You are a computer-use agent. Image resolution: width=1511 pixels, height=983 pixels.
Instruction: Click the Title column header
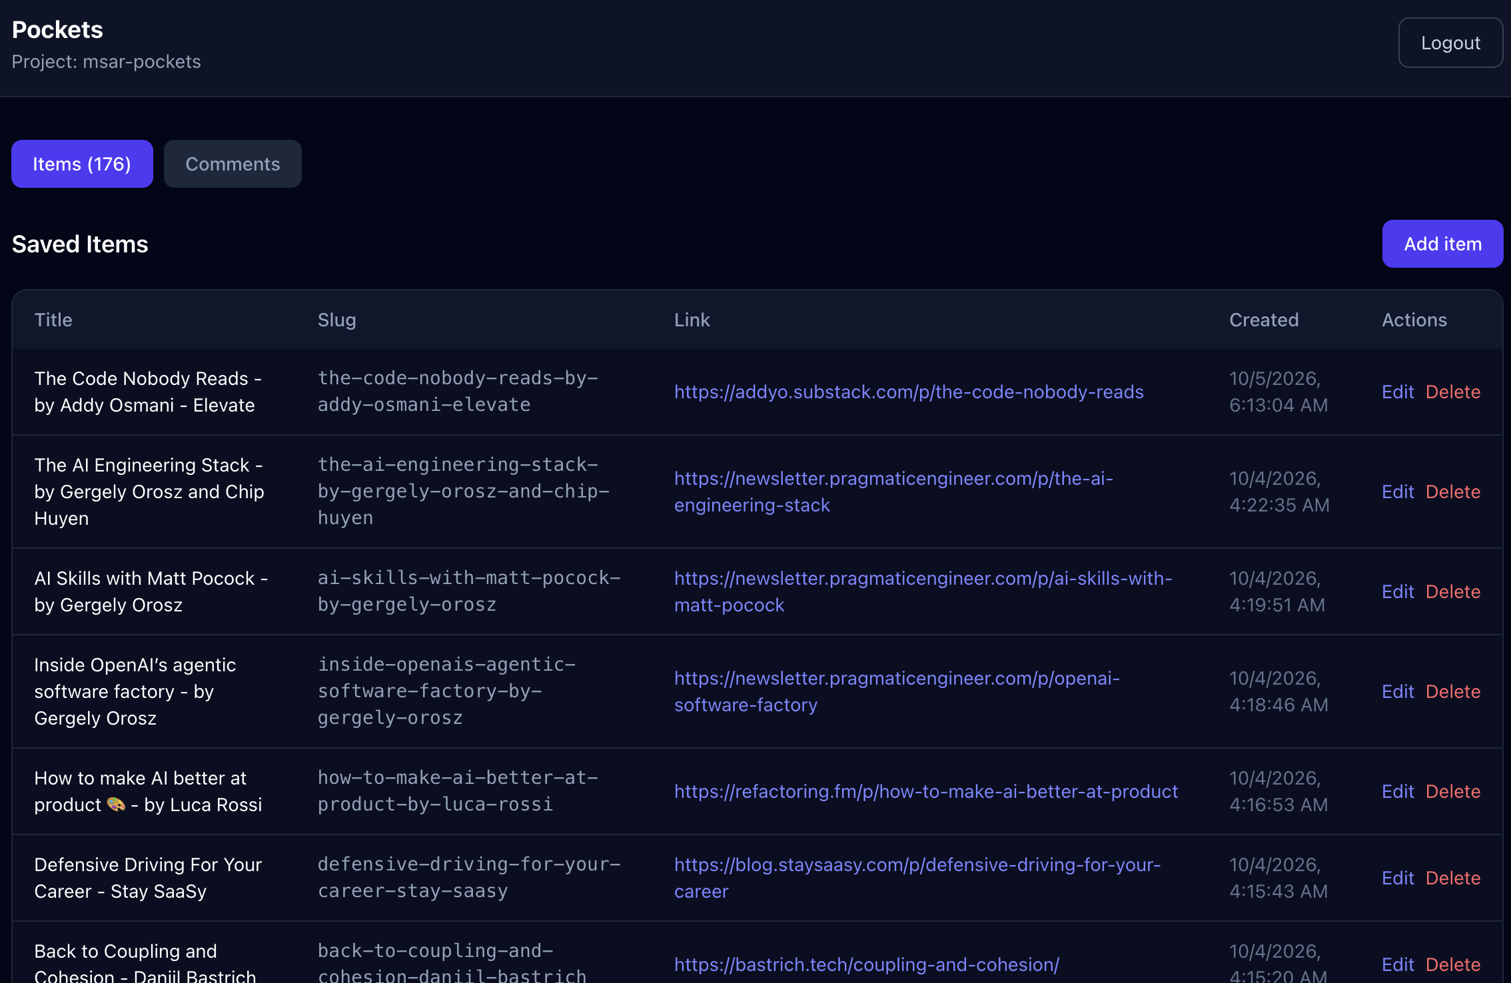click(53, 320)
